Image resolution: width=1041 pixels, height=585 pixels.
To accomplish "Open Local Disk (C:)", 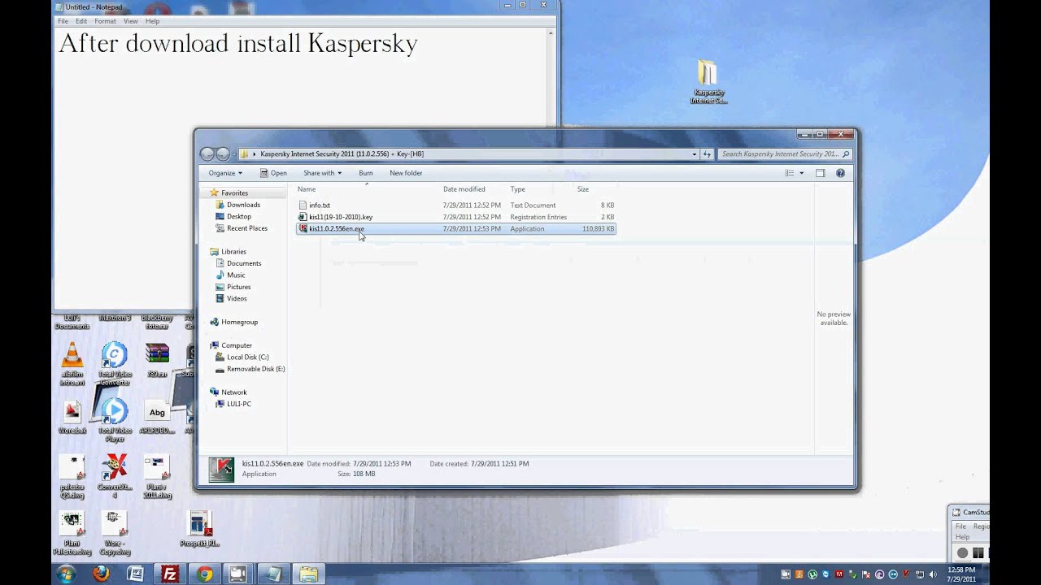I will (x=247, y=357).
